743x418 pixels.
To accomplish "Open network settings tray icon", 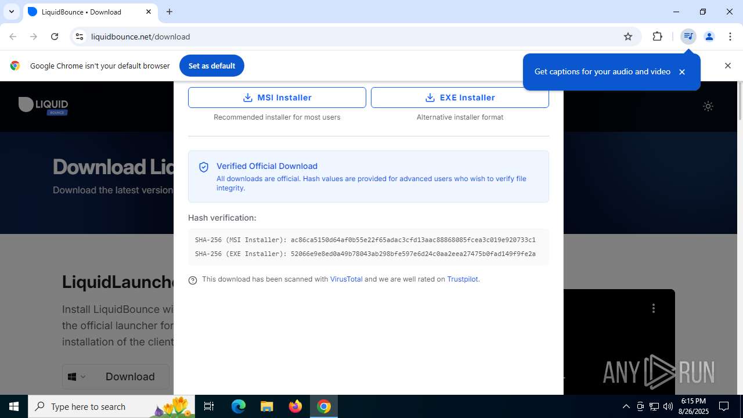I will pos(654,406).
